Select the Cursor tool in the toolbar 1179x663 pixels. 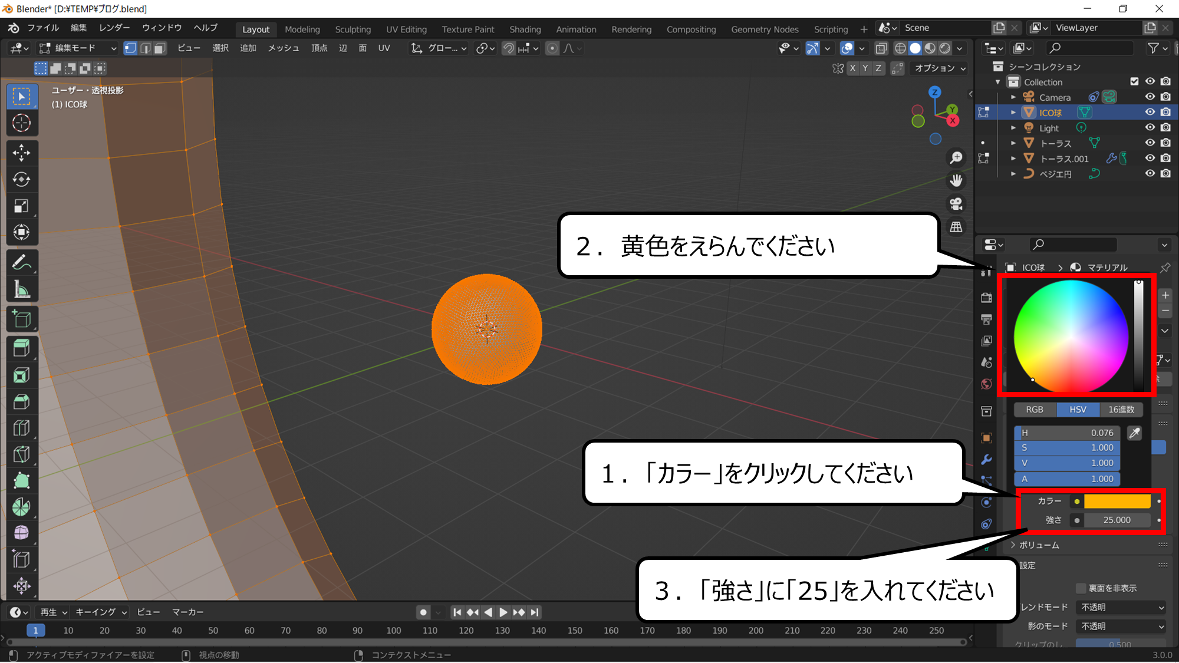click(22, 123)
